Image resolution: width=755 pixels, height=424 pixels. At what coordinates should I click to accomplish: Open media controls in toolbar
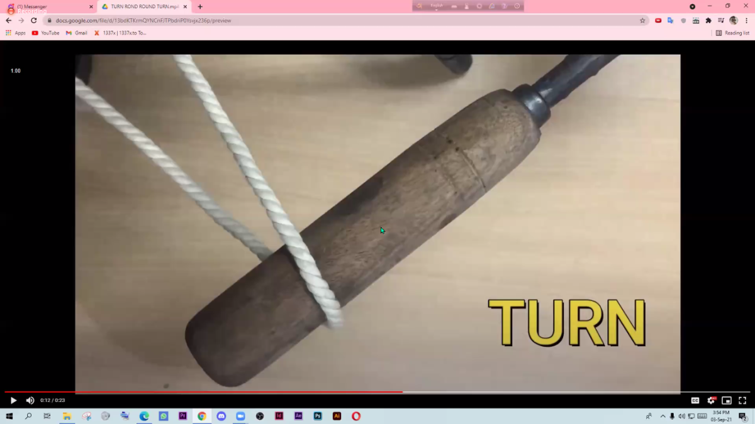coord(721,20)
